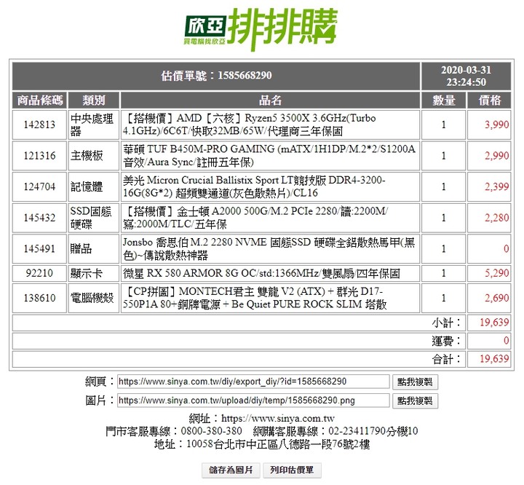524x485 pixels.
Task: Click product code 142813
Action: [39, 125]
